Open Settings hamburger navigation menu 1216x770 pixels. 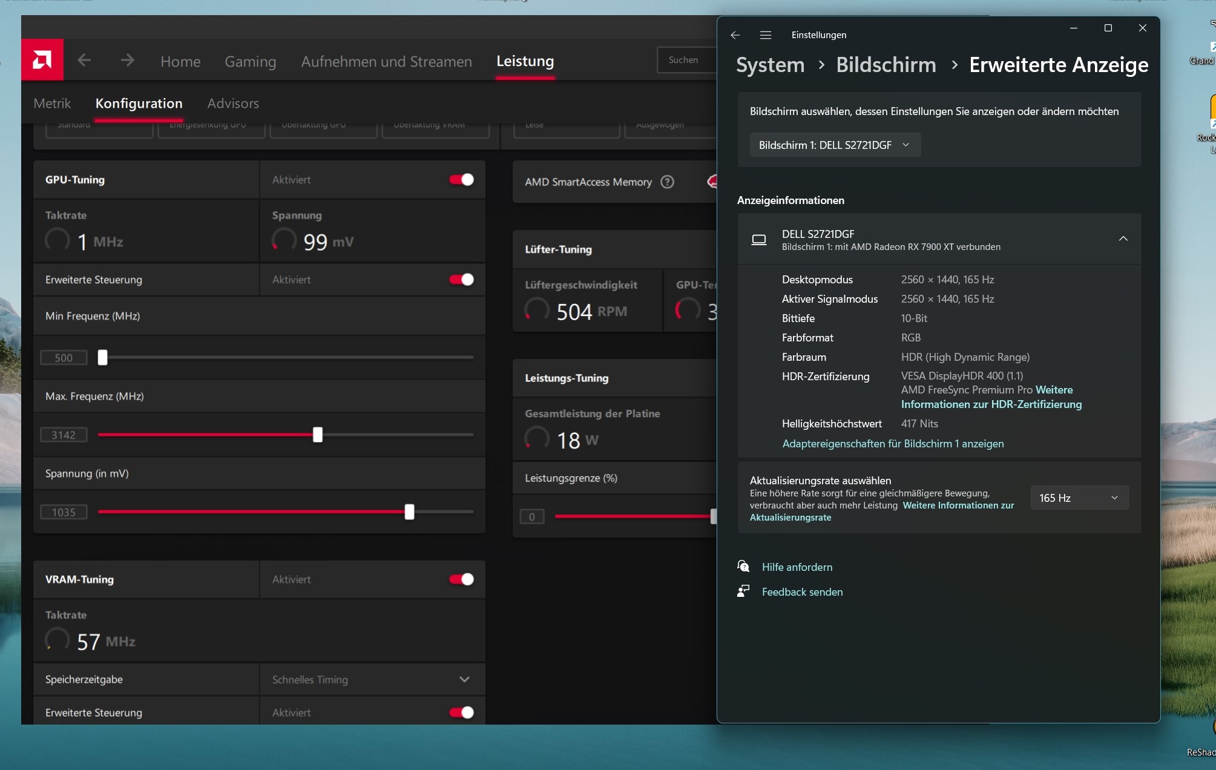click(x=765, y=35)
